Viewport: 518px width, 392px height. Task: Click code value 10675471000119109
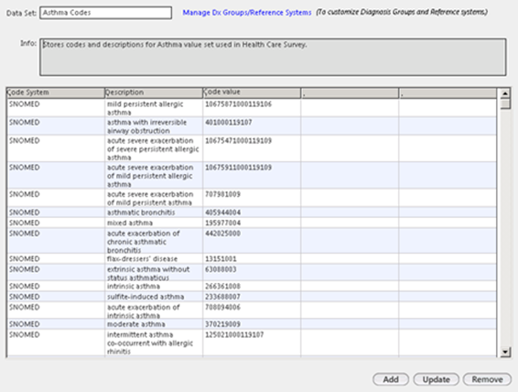[238, 140]
